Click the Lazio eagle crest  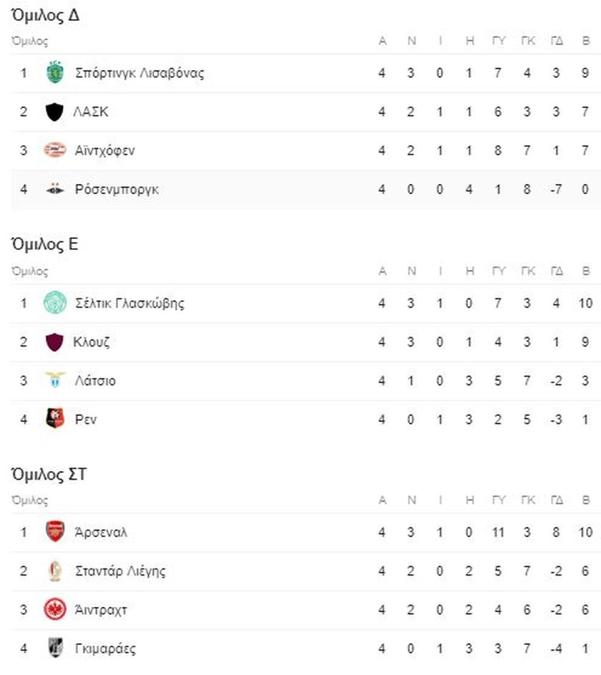[54, 380]
